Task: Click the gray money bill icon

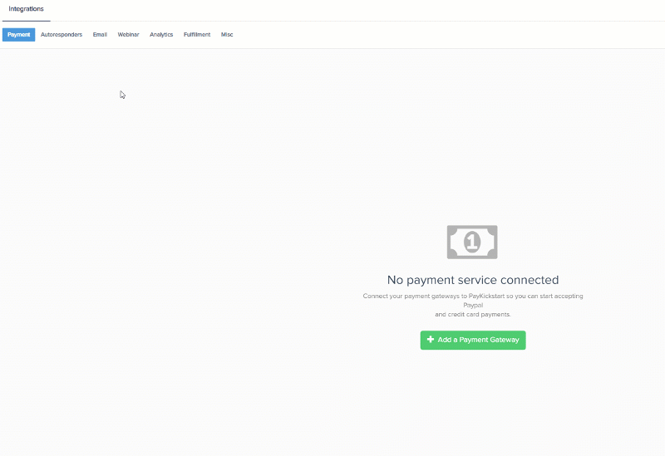Action: click(x=472, y=242)
